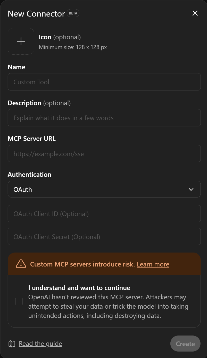Select OAuth in the Authentication menu
The height and width of the screenshot is (358, 207).
(x=104, y=189)
